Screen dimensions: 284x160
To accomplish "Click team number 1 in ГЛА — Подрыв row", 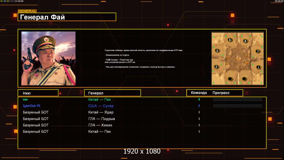I will (199, 119).
